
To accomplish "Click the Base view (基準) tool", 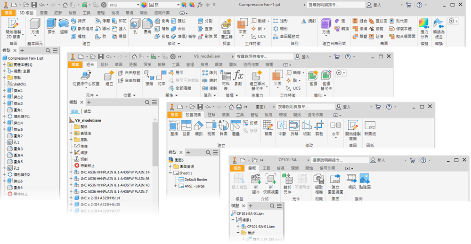I will [x=174, y=128].
